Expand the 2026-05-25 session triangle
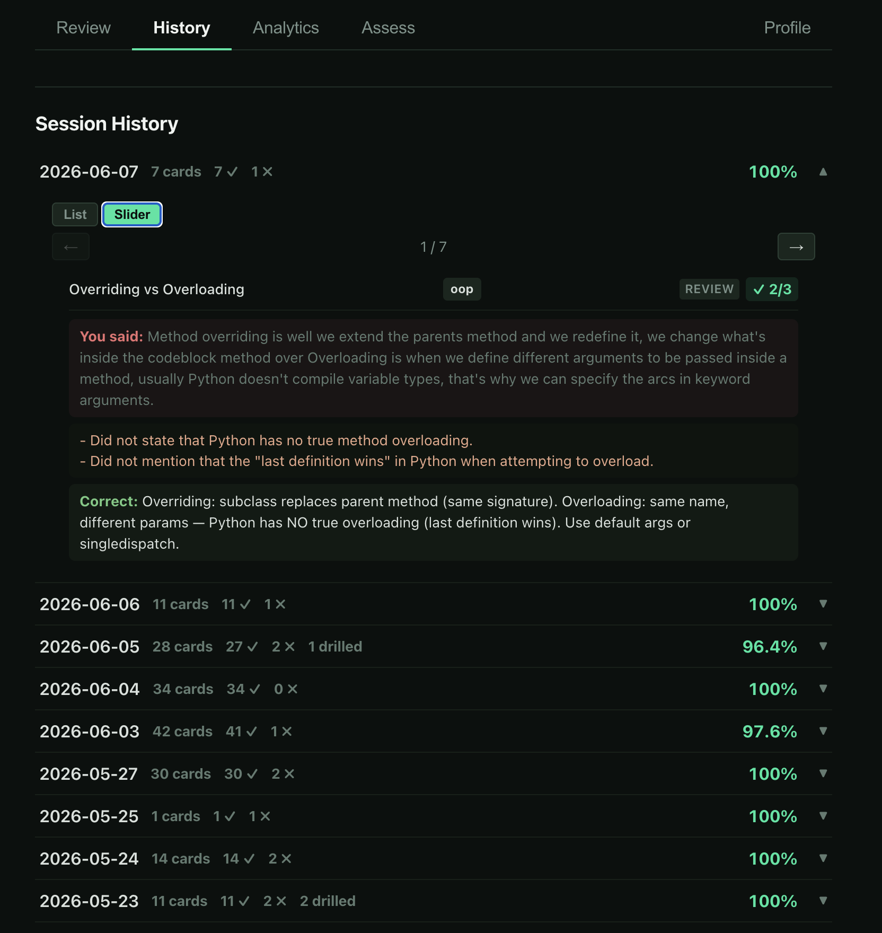 pyautogui.click(x=823, y=816)
